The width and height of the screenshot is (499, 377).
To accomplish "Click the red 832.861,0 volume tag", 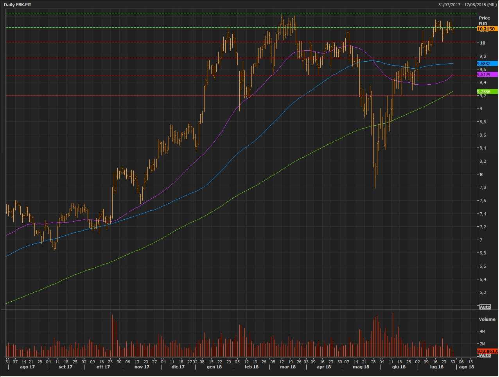I will click(x=487, y=352).
